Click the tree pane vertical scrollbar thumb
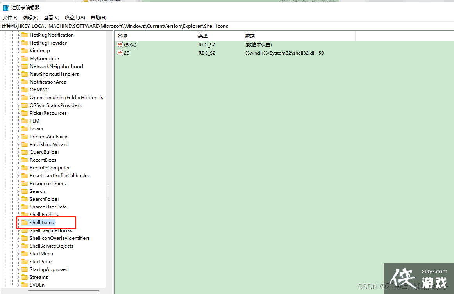This screenshot has width=454, height=294. [109, 192]
